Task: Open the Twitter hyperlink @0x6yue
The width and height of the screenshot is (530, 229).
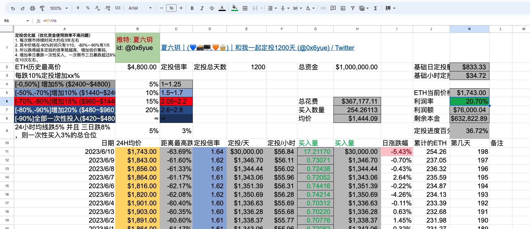Action: pyautogui.click(x=258, y=48)
